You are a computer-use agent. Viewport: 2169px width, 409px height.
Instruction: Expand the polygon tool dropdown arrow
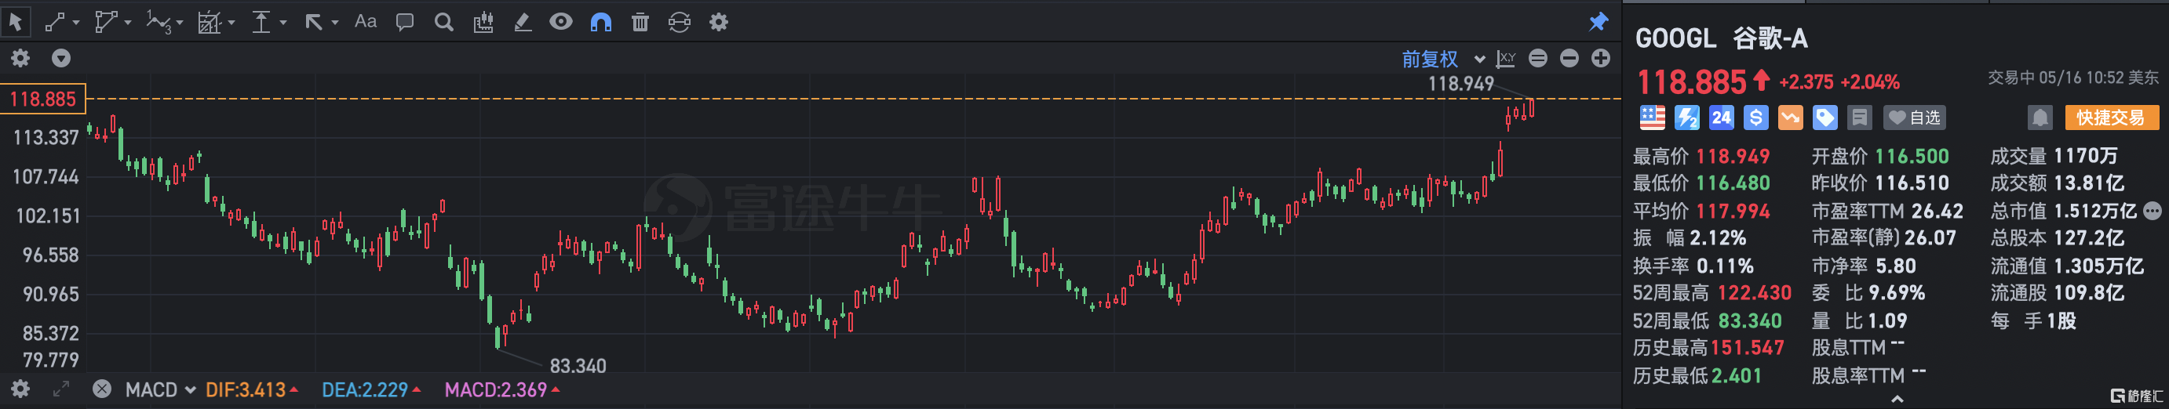pos(127,23)
